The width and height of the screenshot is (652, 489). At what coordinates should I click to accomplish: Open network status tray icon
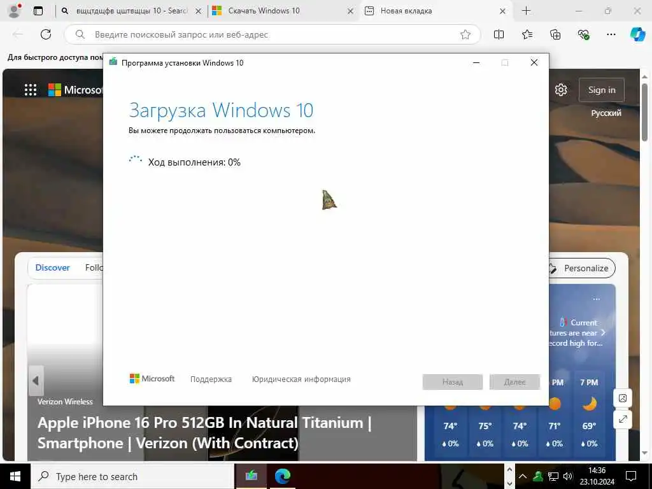[x=553, y=476]
